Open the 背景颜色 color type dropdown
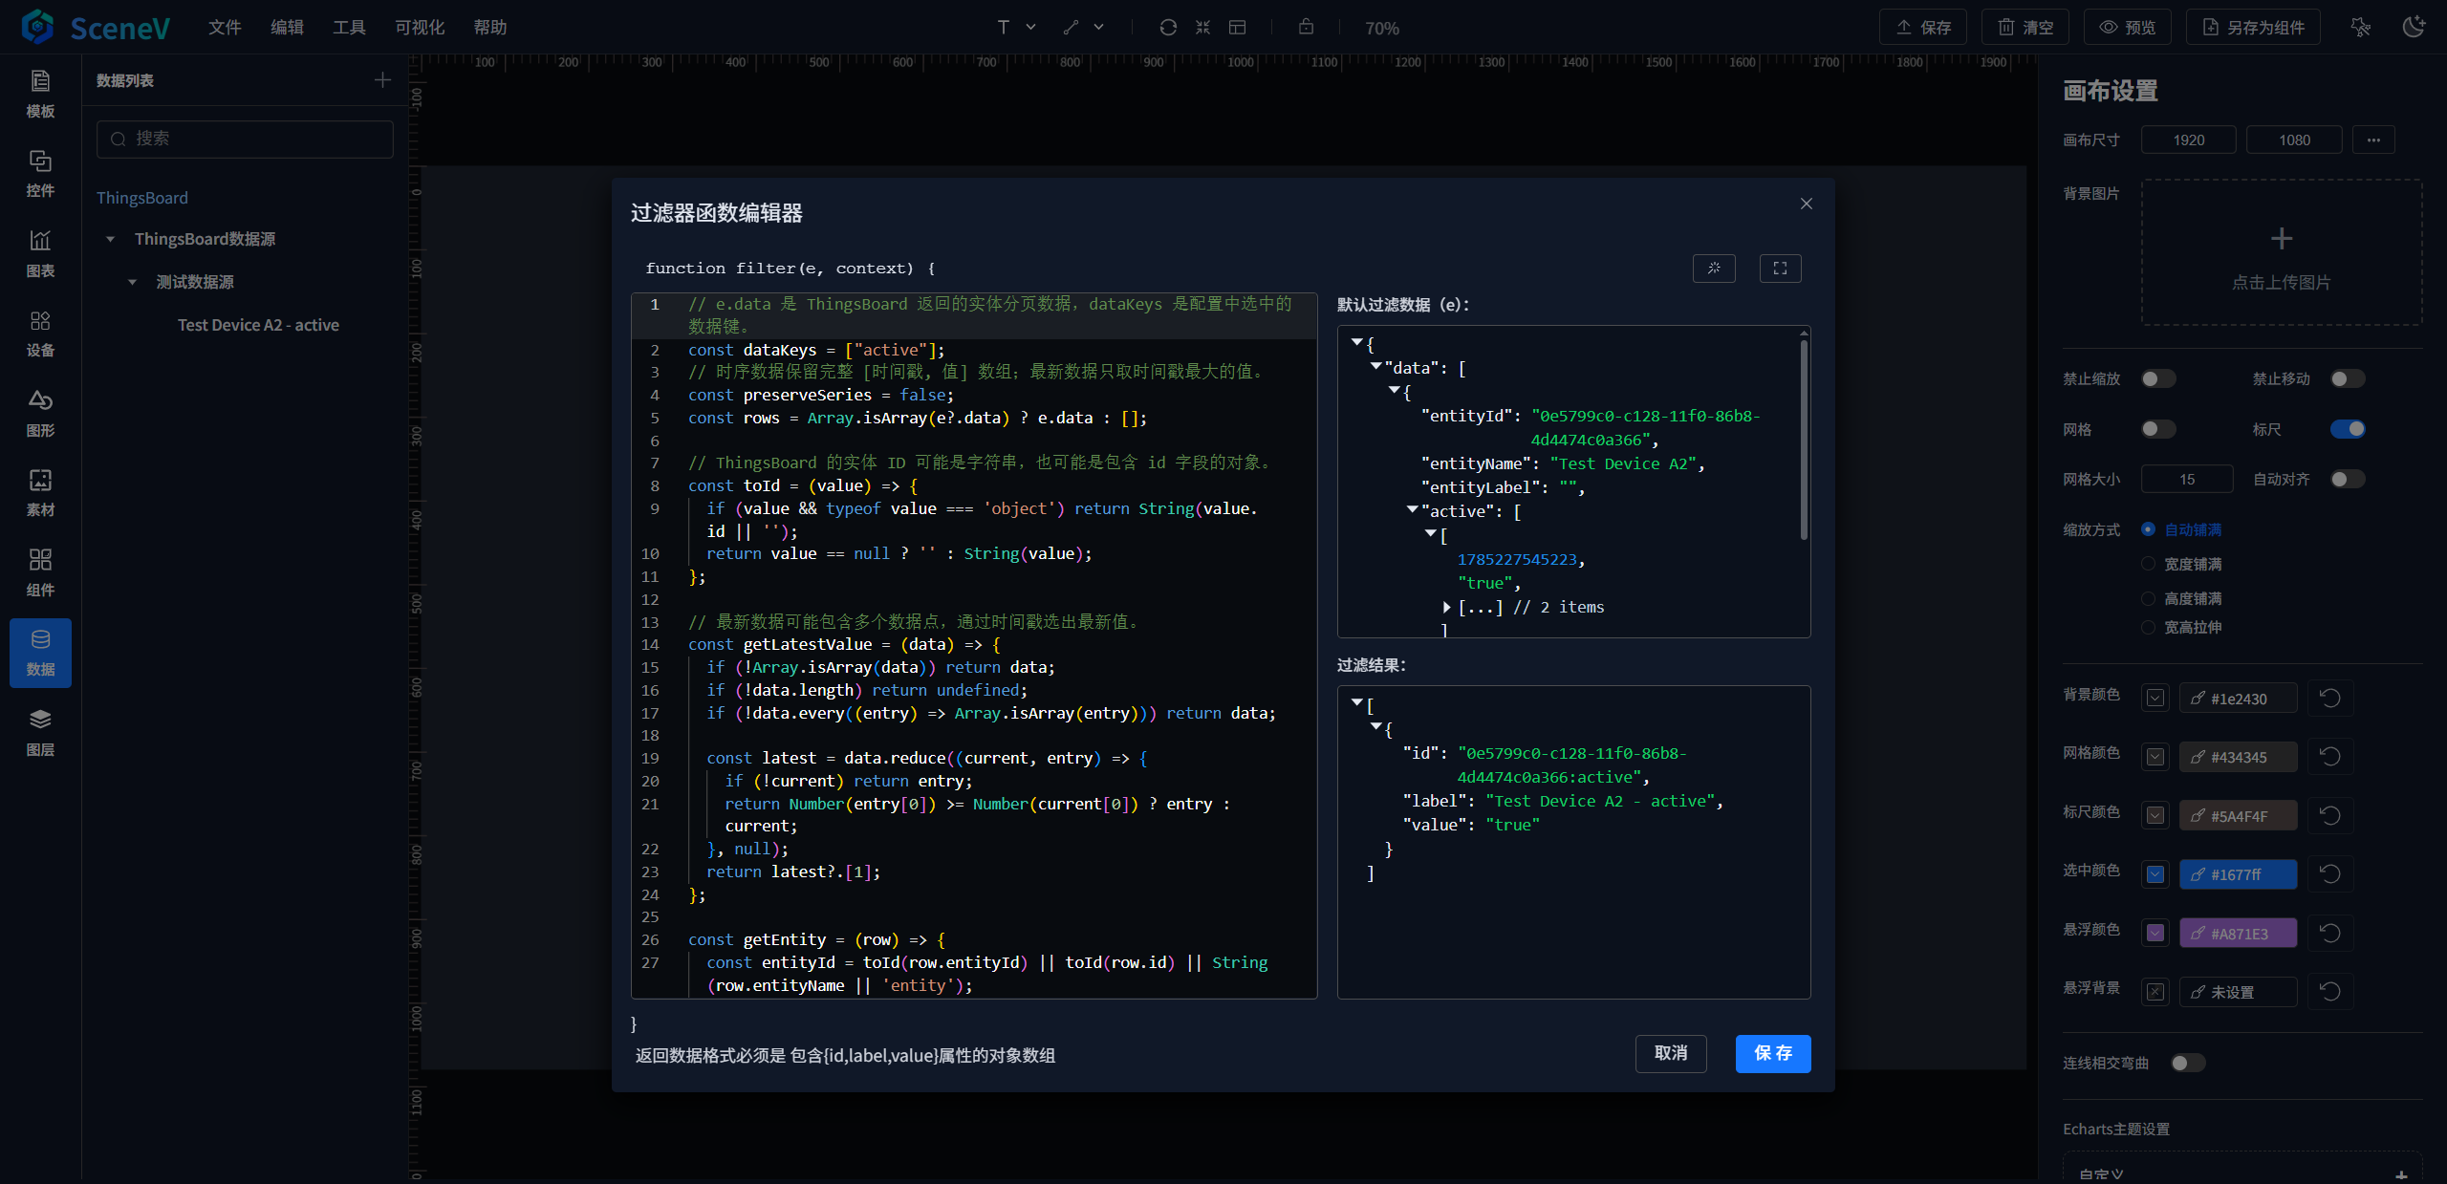The width and height of the screenshot is (2447, 1184). (2155, 699)
